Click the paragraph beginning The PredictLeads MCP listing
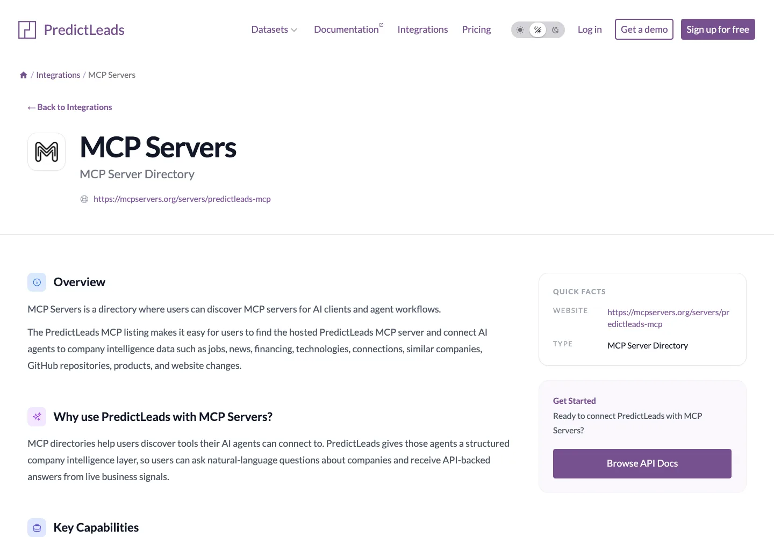774x537 pixels. click(257, 349)
